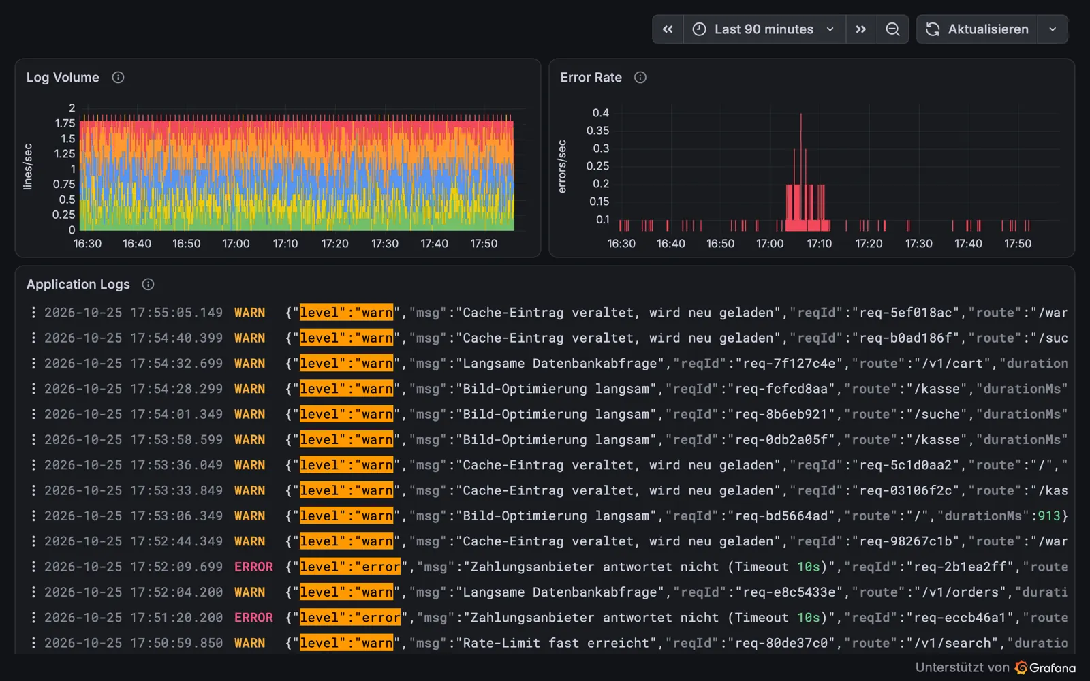Click the Aktualisieren refresh button
Screen dimensions: 1090x681
(977, 29)
